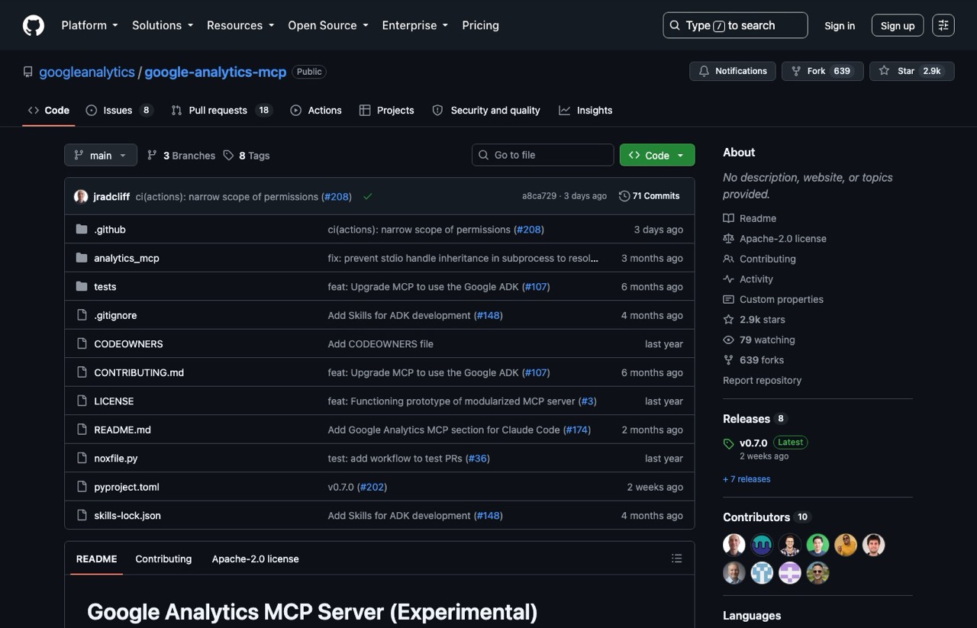Click the yellow contributor avatar
977x628 pixels.
[846, 545]
